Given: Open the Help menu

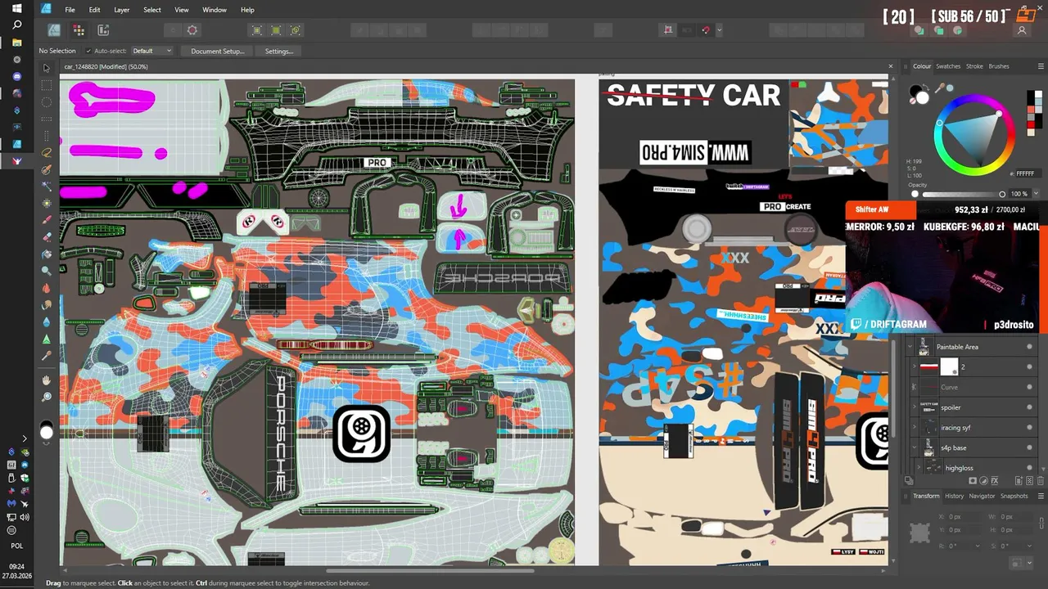Looking at the screenshot, I should 247,10.
